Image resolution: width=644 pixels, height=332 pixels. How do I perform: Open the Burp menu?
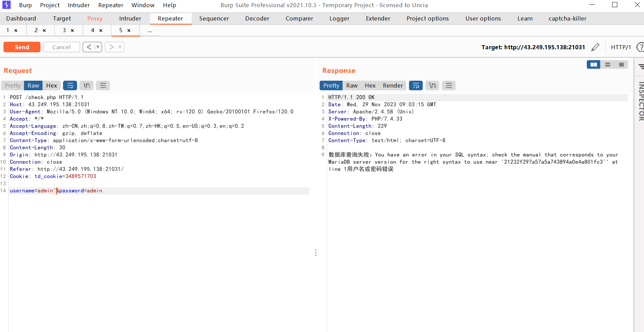tap(25, 5)
